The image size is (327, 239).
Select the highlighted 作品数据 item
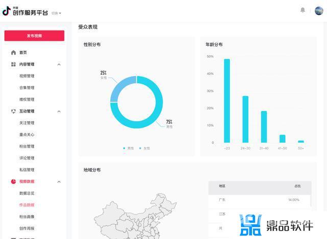point(27,205)
